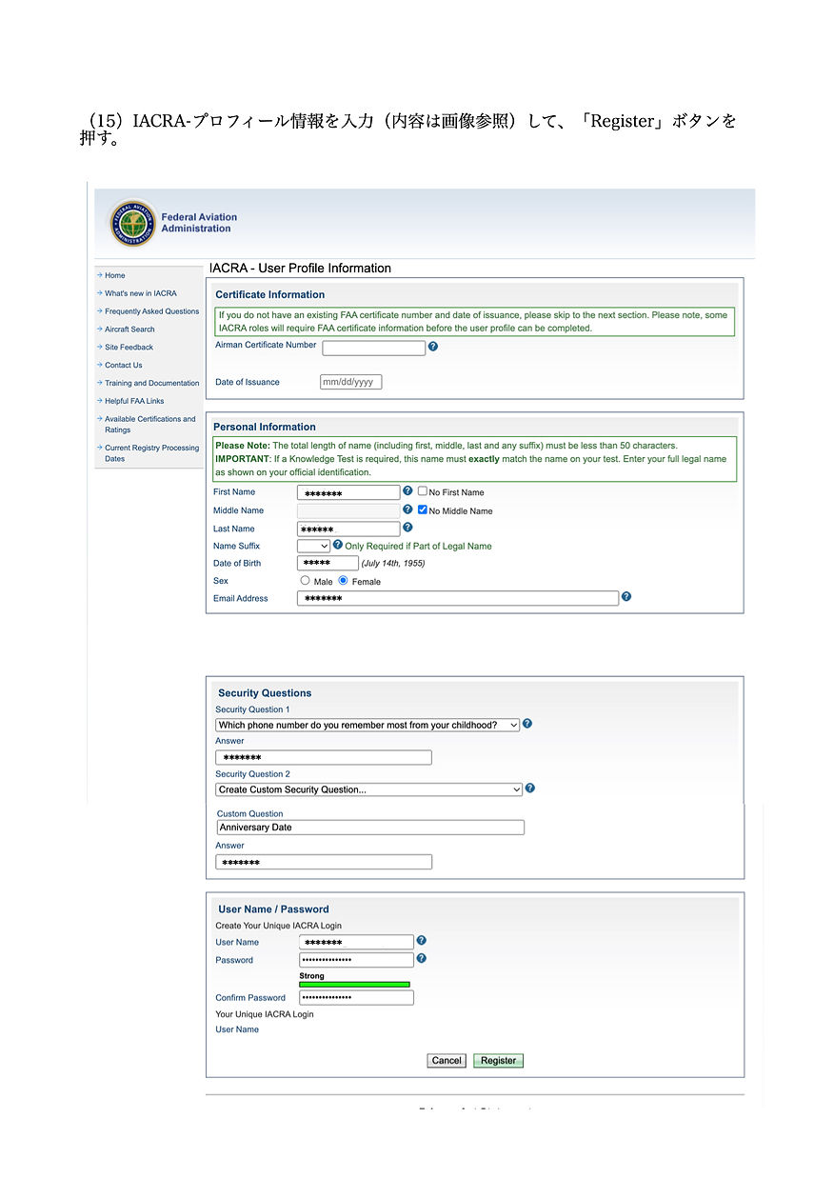Open help icon next to User Name field
This screenshot has height=1178, width=834.
click(x=422, y=941)
